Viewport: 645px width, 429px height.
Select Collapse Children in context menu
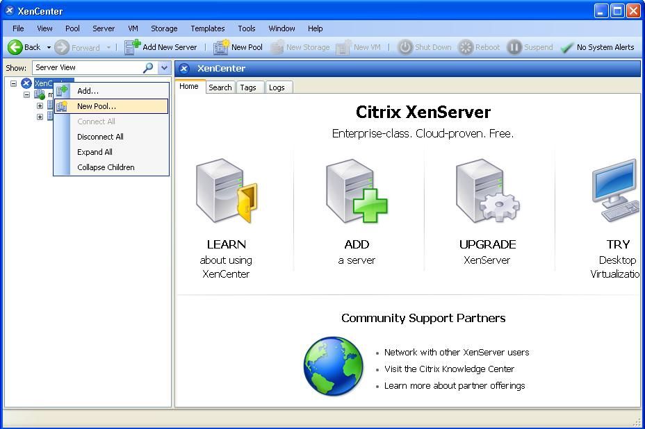[111, 167]
